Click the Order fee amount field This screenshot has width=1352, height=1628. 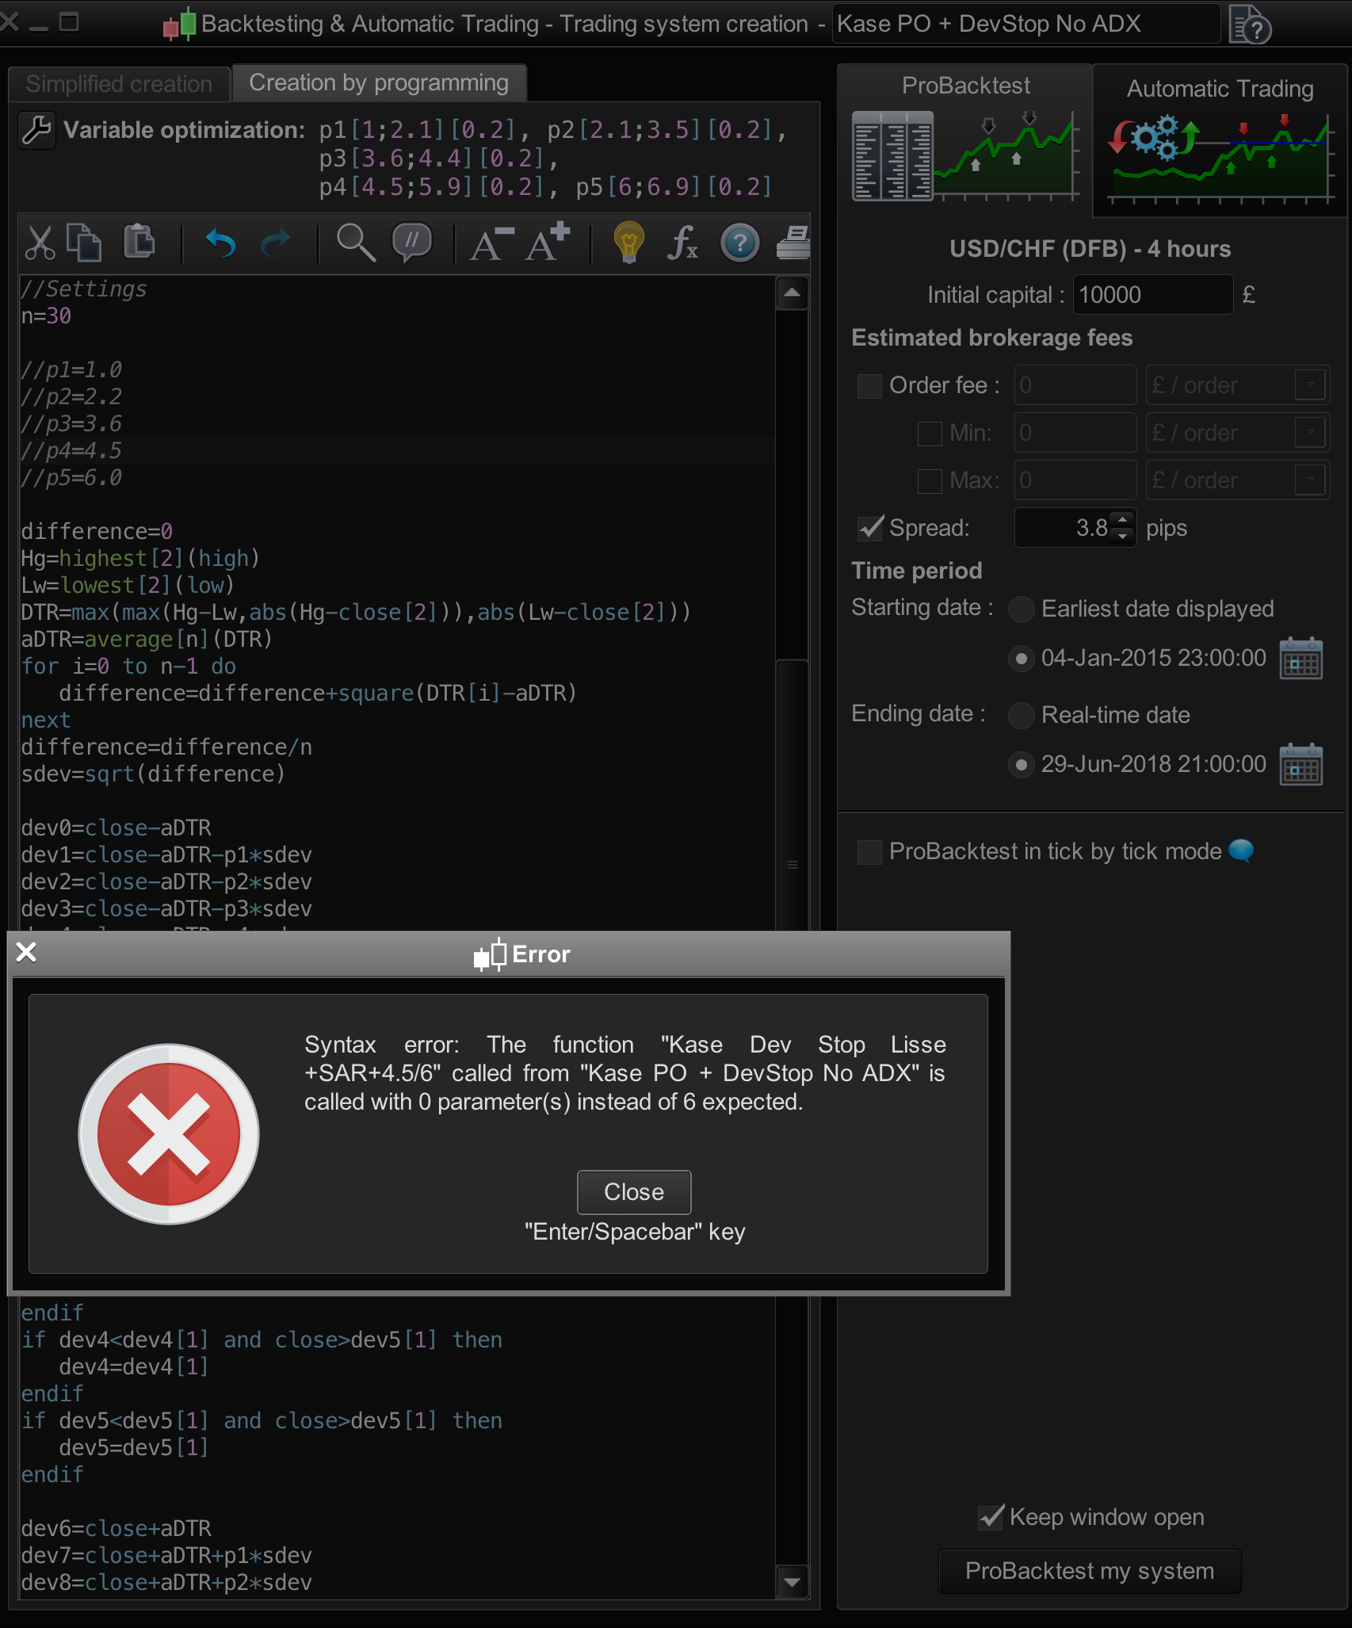coord(1075,385)
